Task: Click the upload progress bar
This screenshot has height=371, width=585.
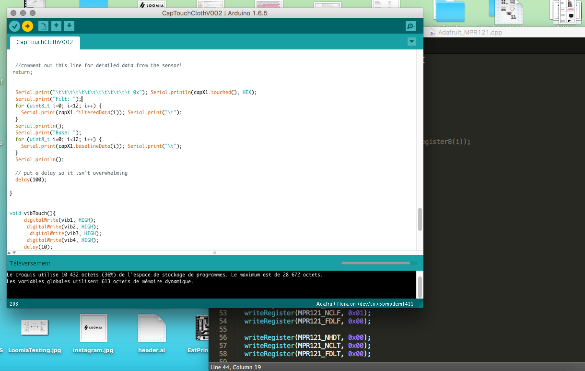Action: (x=379, y=263)
